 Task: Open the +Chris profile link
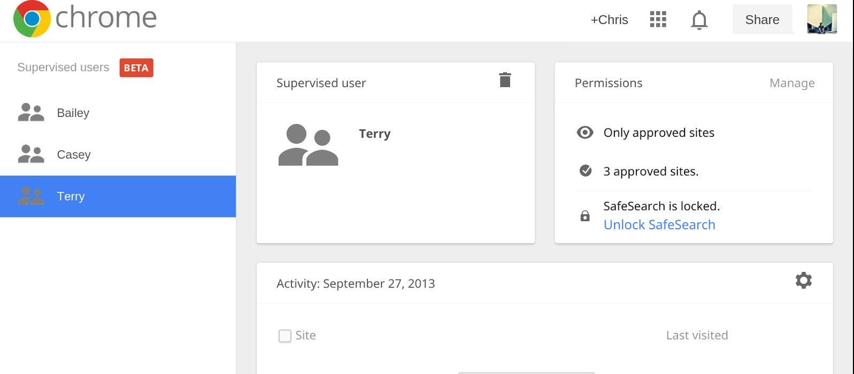[x=609, y=20]
